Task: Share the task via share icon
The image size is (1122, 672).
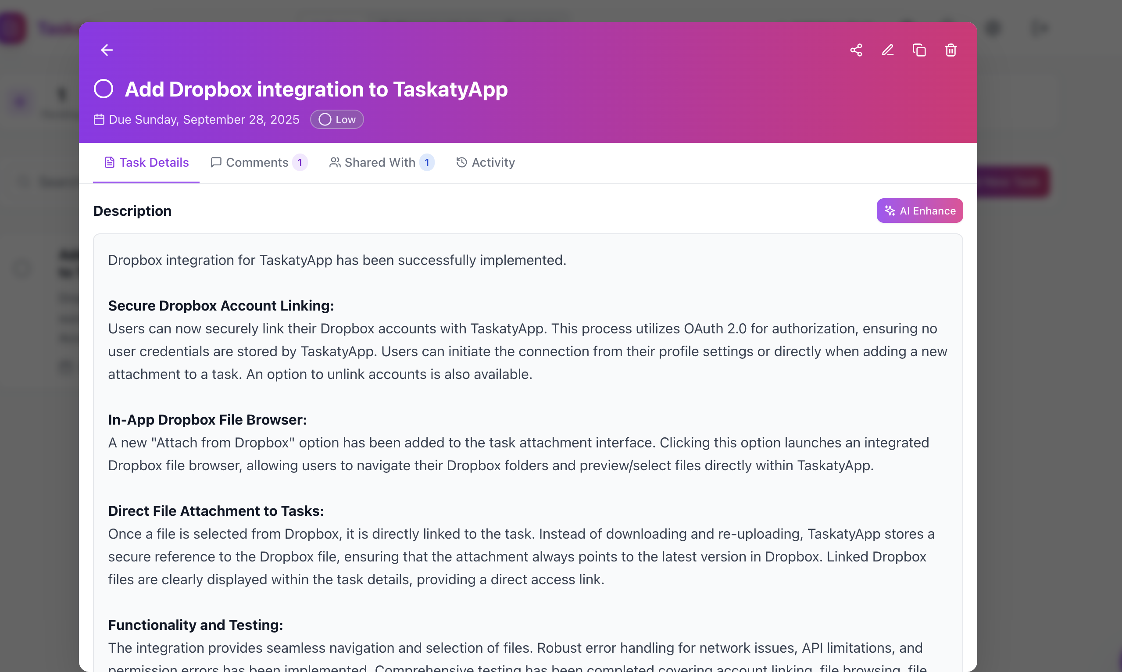Action: click(856, 50)
